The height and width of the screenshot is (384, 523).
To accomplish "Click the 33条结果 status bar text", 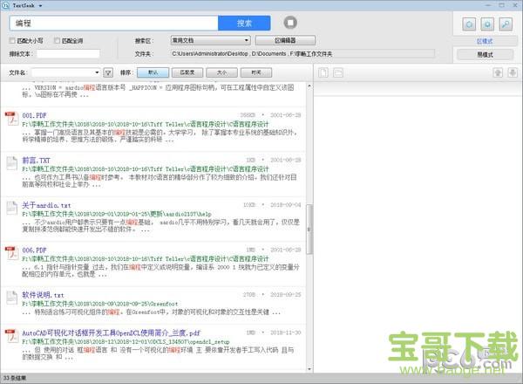I will pos(15,378).
